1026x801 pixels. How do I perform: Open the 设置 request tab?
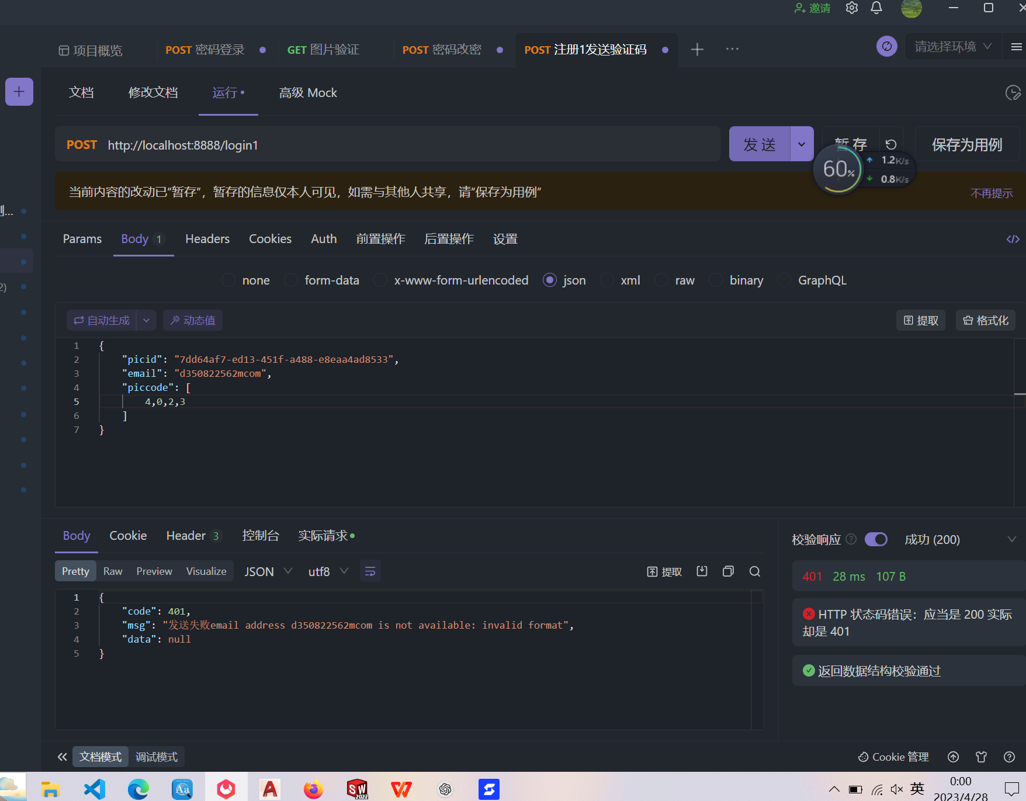(505, 239)
